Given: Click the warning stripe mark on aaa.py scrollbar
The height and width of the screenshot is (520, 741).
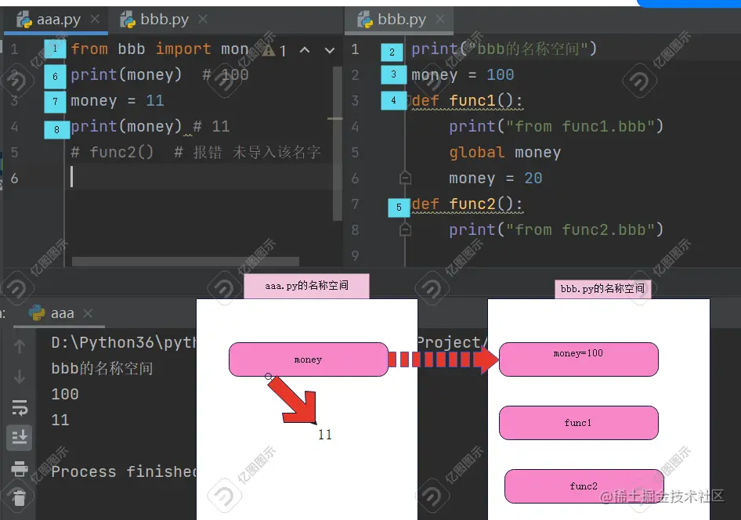Looking at the screenshot, I should click(x=334, y=118).
